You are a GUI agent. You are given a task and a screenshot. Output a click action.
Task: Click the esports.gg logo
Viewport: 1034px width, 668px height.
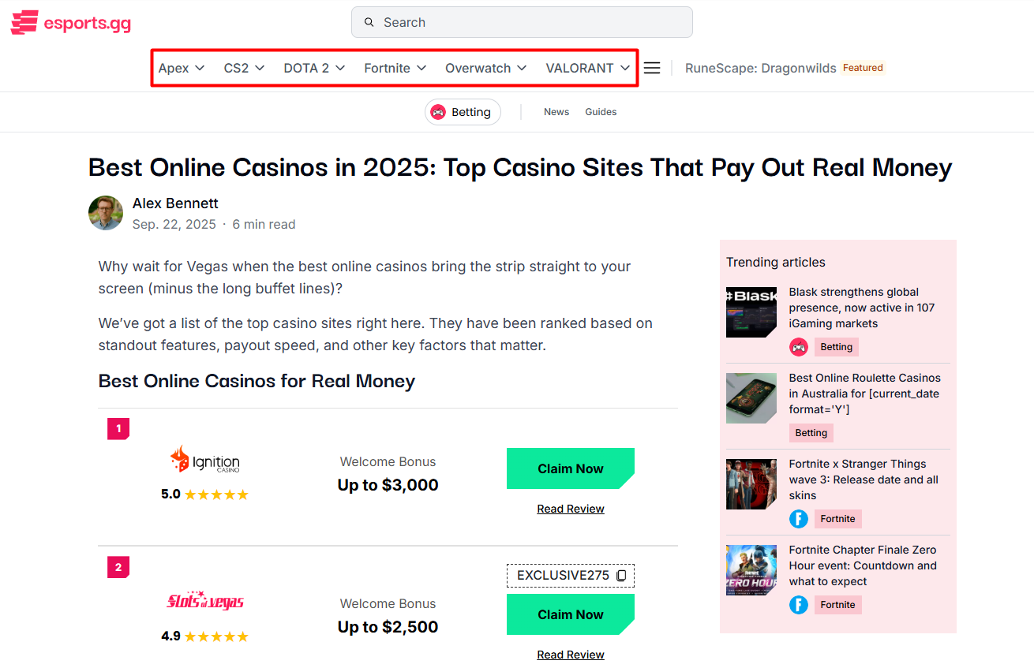pyautogui.click(x=71, y=23)
